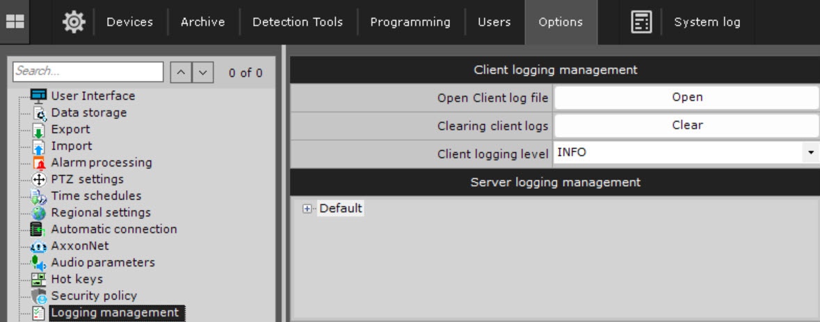
Task: Click the User Interface monitor icon
Action: [39, 96]
